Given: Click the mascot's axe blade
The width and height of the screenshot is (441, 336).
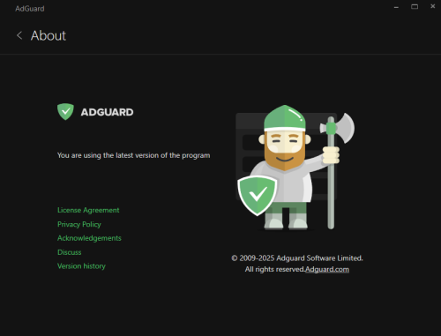Looking at the screenshot, I should click(x=345, y=128).
